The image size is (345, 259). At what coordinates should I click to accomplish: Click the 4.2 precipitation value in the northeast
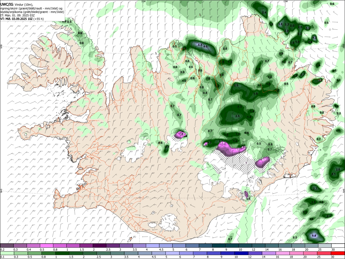[x=314, y=38]
